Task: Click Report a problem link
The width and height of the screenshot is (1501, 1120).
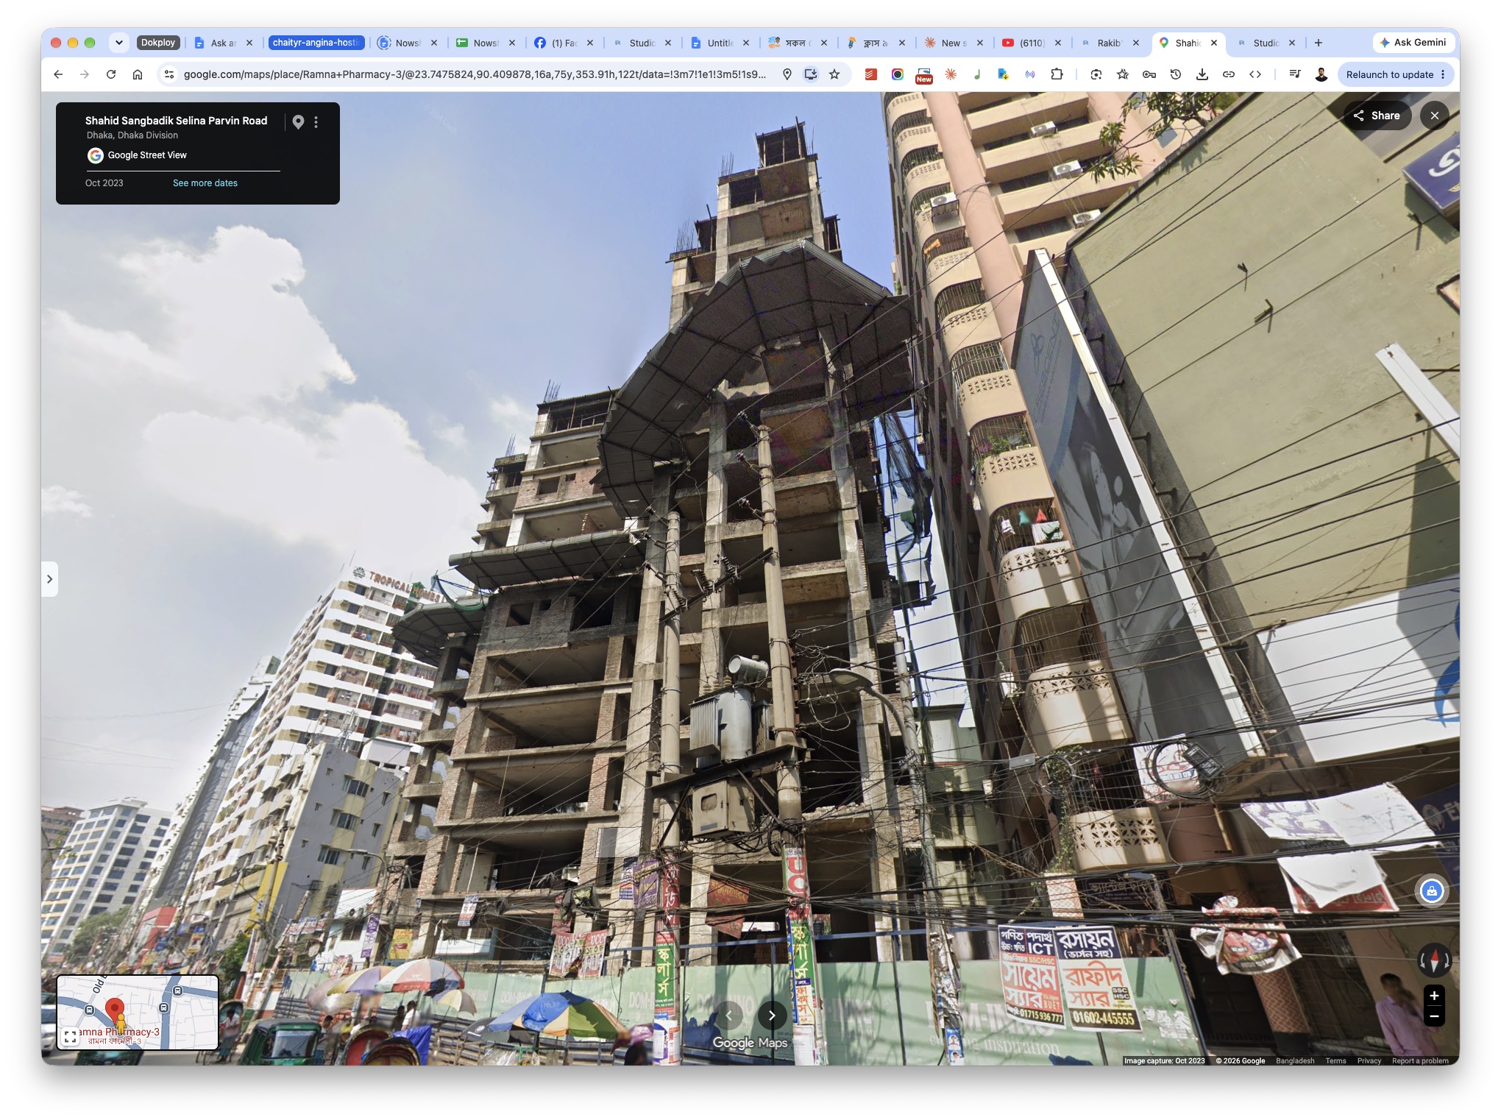Action: (x=1419, y=1060)
